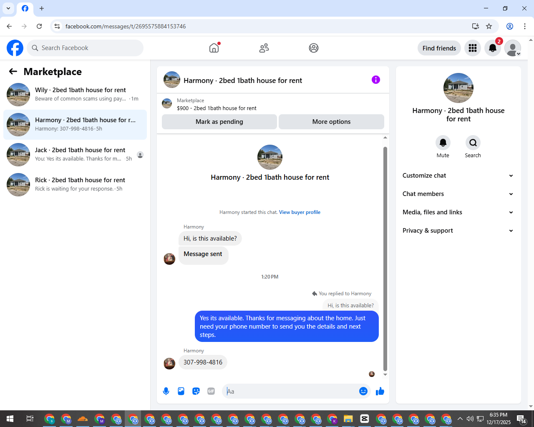Open the taskbar clock showing 6:35 PM
Viewport: 534px width, 427px height.
point(499,419)
